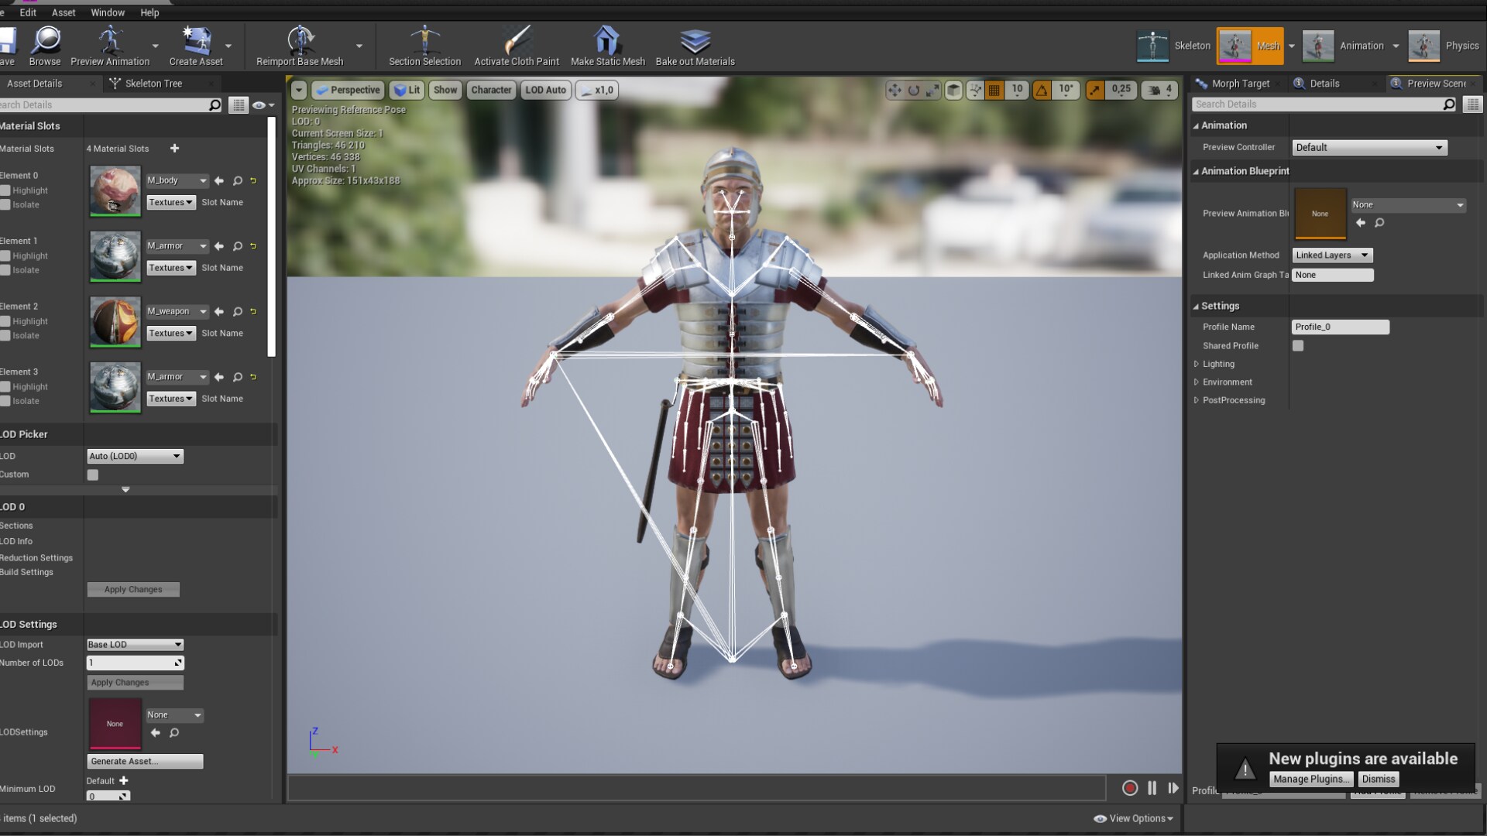Open the Perspective view dropdown
Viewport: 1487px width, 836px height.
[348, 90]
